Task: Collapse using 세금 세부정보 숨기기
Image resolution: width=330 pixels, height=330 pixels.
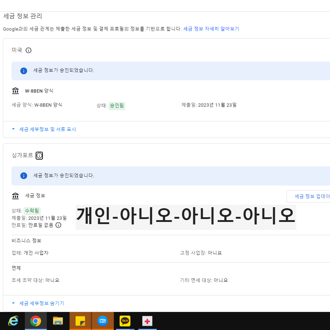Action: click(42, 303)
